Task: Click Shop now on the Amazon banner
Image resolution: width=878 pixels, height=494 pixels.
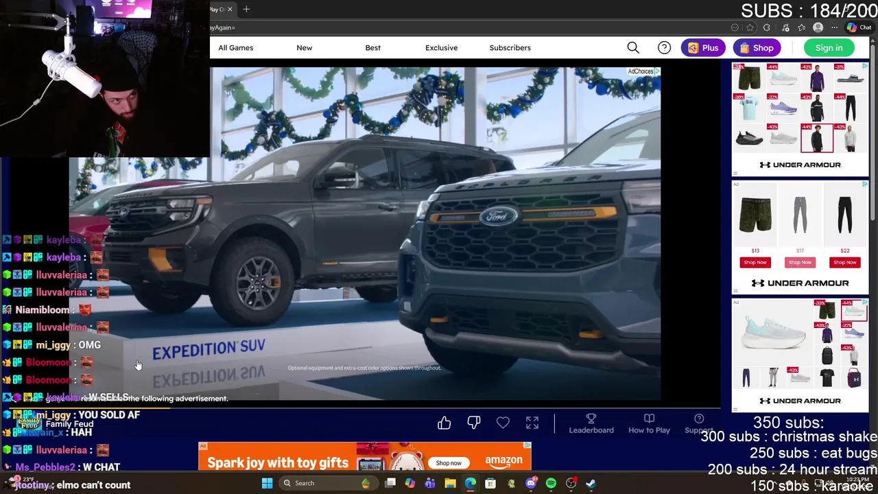Action: point(449,462)
